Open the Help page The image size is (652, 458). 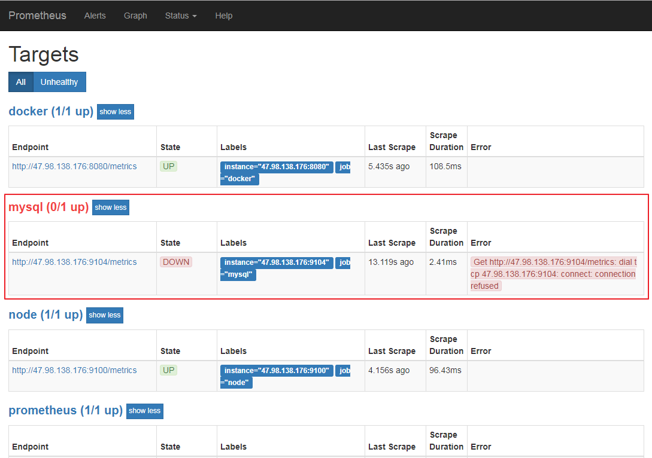223,16
